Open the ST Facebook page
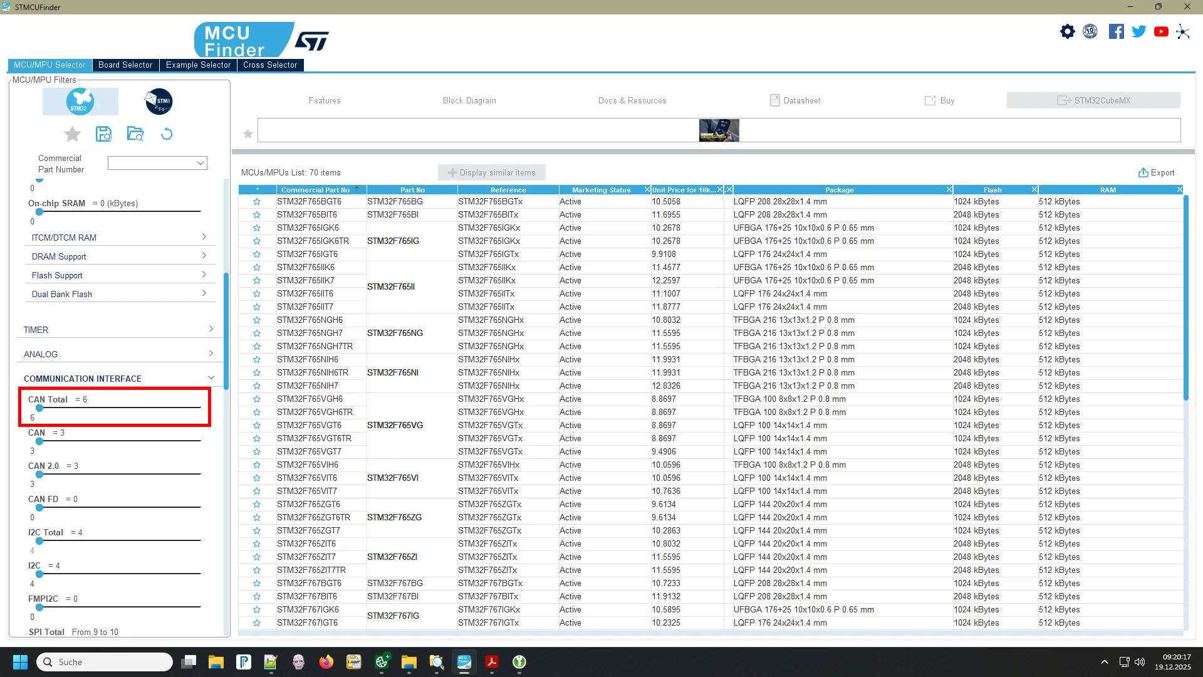Image resolution: width=1203 pixels, height=677 pixels. [x=1116, y=31]
